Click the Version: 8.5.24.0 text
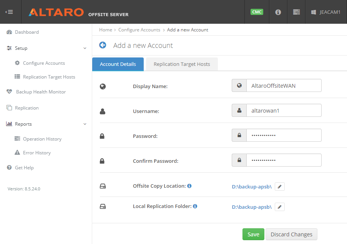The height and width of the screenshot is (244, 347). [24, 189]
